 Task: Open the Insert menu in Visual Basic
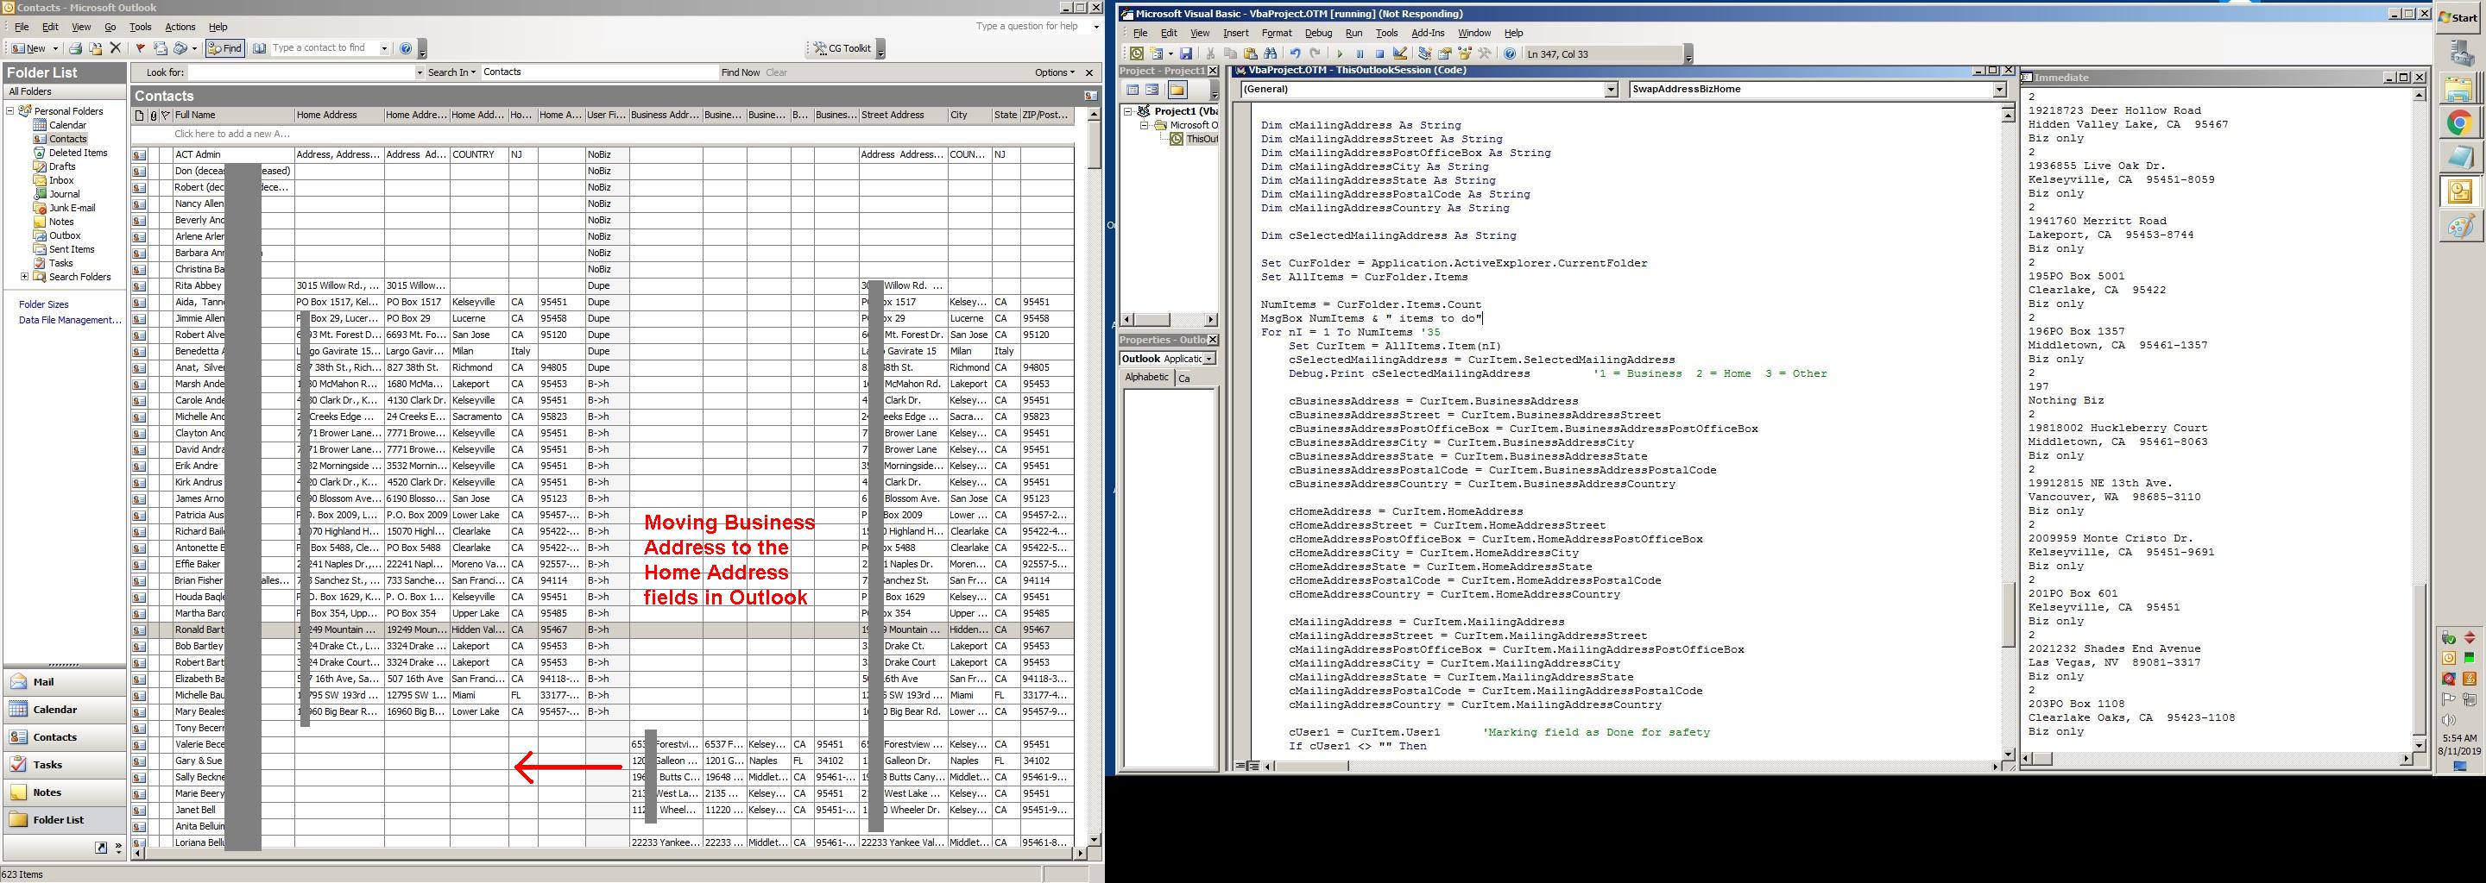tap(1235, 33)
